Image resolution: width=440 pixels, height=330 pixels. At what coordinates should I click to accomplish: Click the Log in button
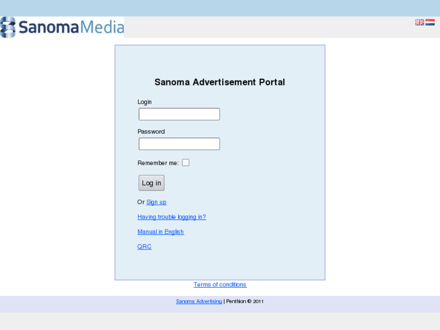(151, 183)
